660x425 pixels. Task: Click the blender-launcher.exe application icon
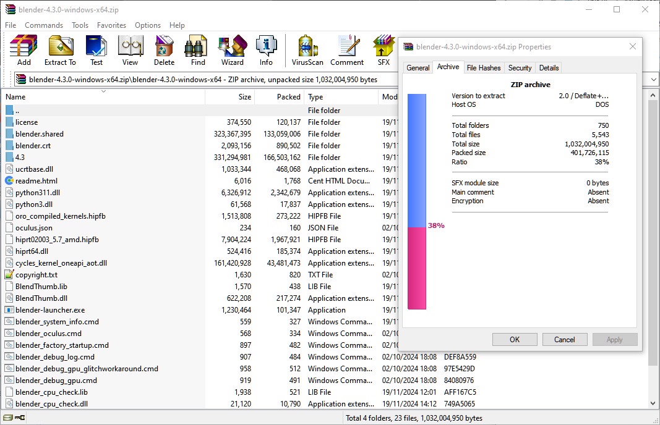pos(9,310)
